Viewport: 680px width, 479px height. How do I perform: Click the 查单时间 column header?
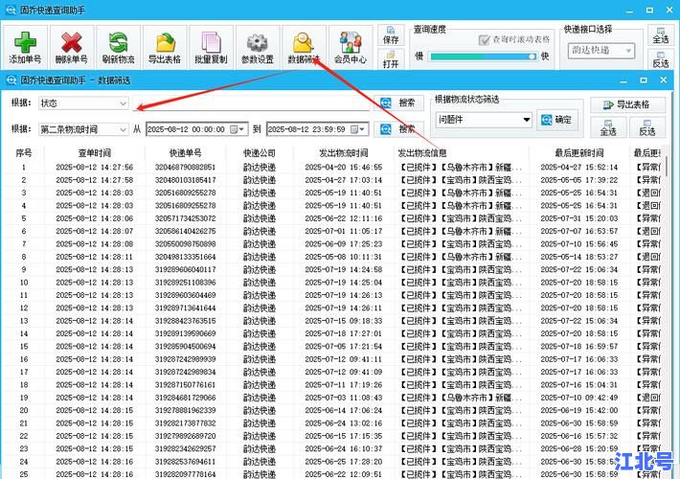pos(95,153)
